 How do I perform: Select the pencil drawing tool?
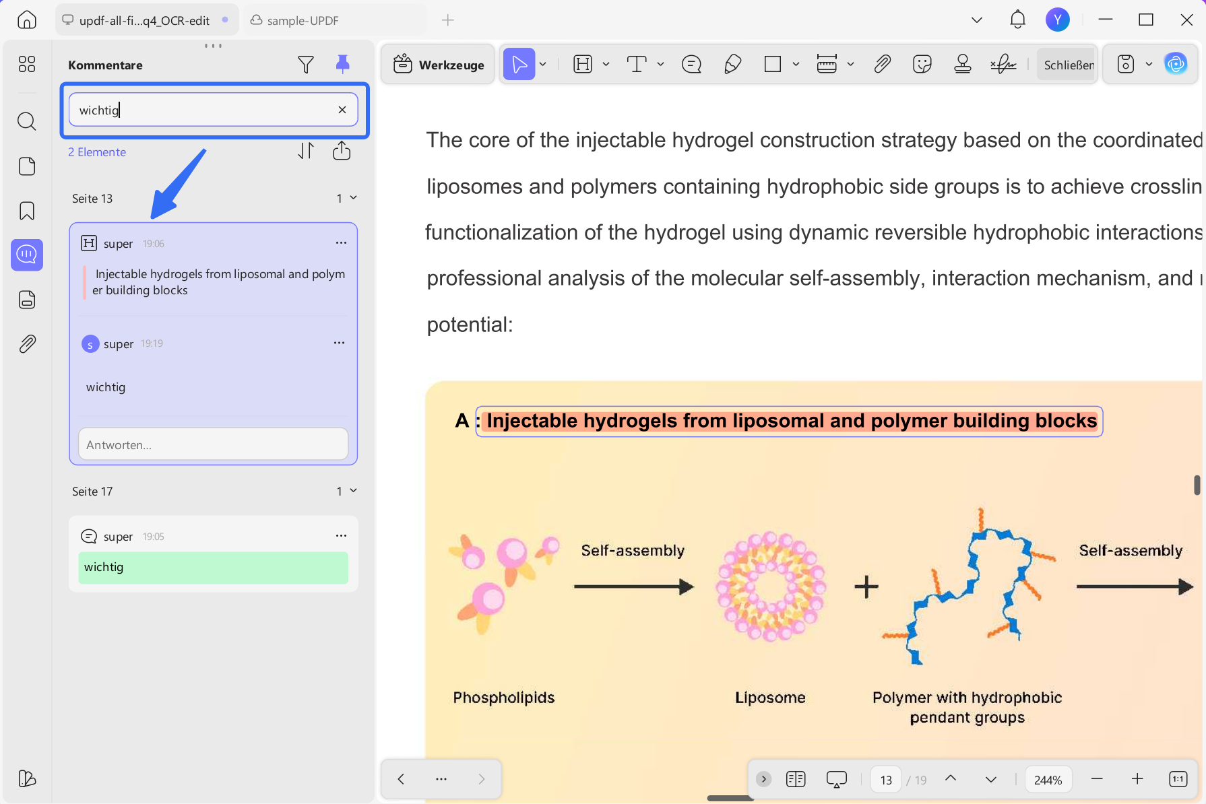pyautogui.click(x=732, y=65)
